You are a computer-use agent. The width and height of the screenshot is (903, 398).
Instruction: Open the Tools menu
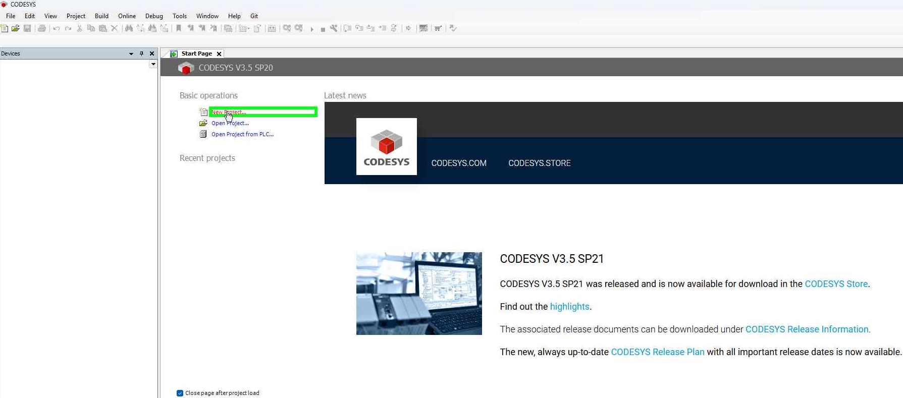[180, 16]
